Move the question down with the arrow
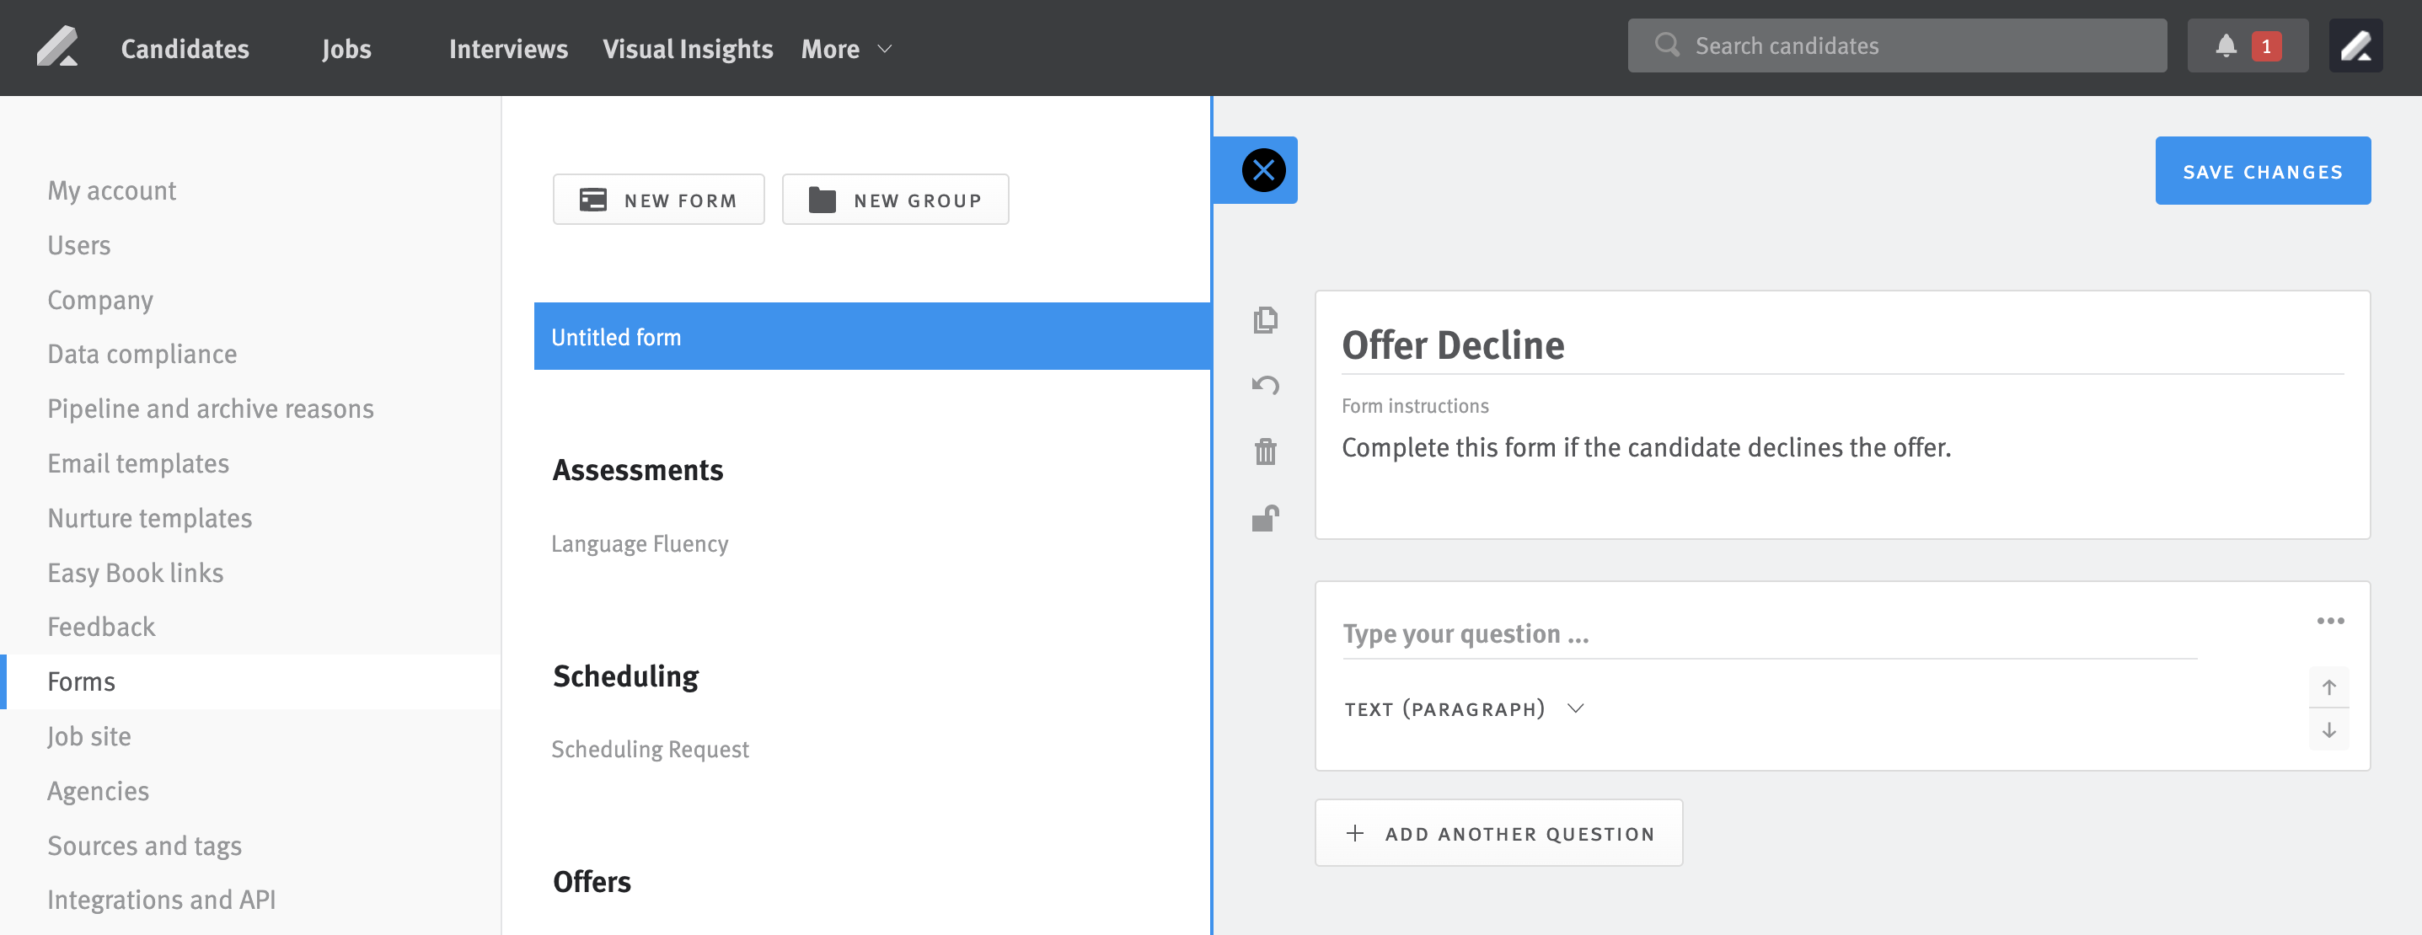The width and height of the screenshot is (2422, 935). [2330, 729]
